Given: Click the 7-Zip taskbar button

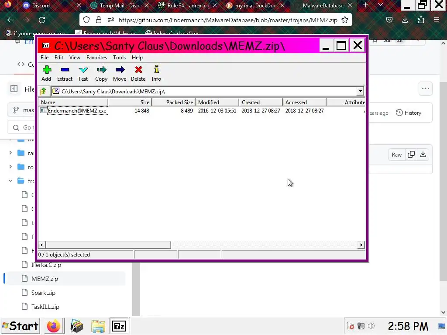Looking at the screenshot, I should point(119,326).
